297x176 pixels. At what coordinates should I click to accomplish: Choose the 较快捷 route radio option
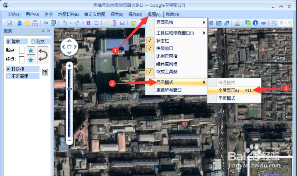point(8,69)
